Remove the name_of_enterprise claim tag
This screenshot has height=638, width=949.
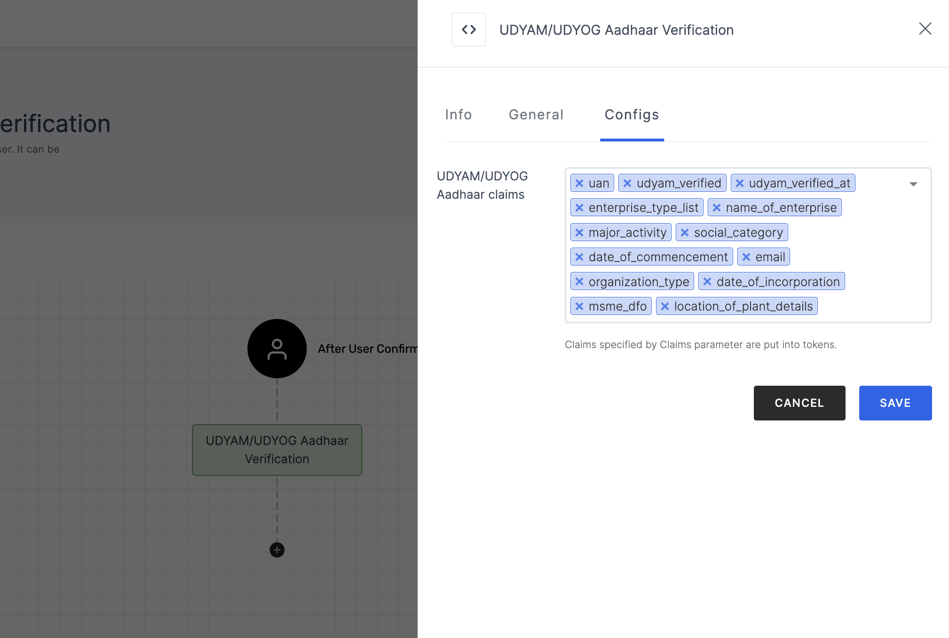[717, 208]
